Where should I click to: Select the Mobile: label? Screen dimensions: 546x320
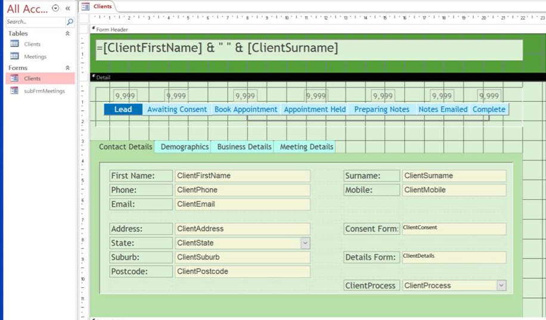(x=371, y=190)
